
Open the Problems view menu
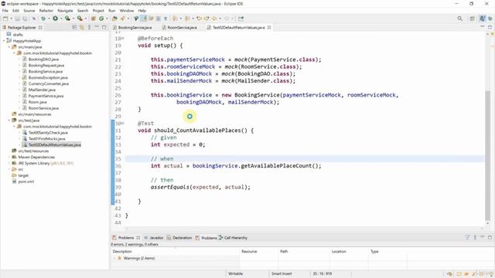pyautogui.click(x=475, y=238)
